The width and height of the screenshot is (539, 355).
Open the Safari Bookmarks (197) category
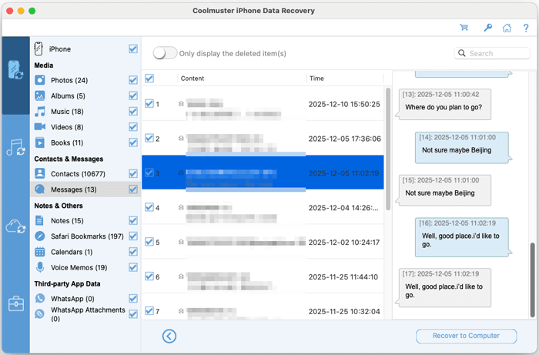(87, 236)
